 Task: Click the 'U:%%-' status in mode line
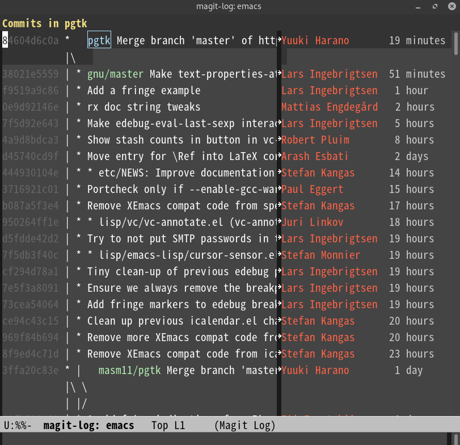18,425
